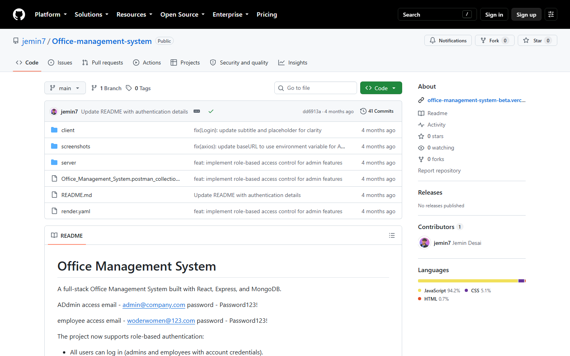Viewport: 570px width, 356px height.
Task: Open the fix(axios) baseURL commit message
Action: [269, 146]
